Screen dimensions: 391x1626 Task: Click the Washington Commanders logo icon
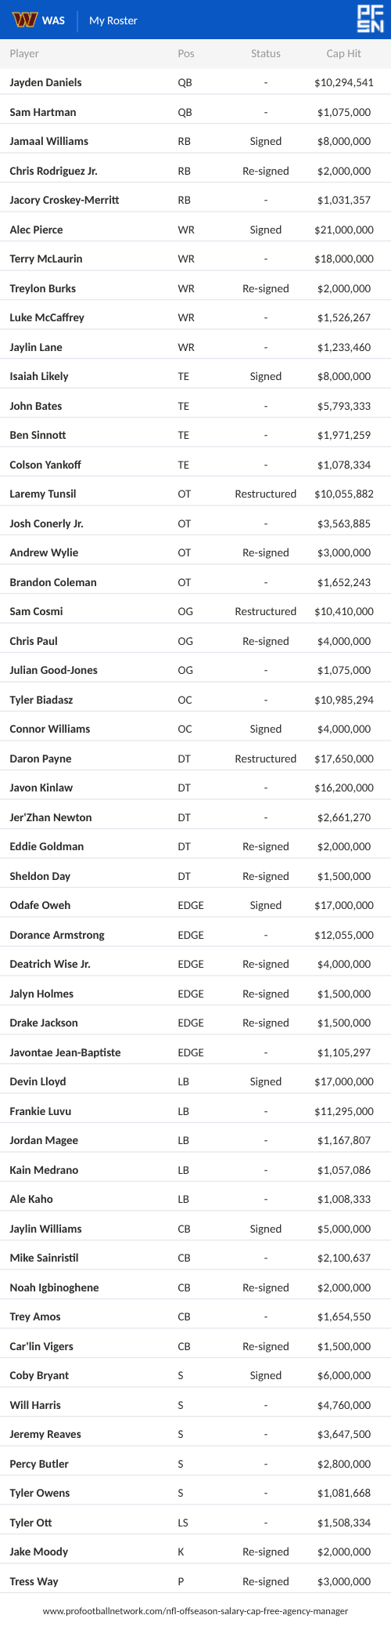24,20
